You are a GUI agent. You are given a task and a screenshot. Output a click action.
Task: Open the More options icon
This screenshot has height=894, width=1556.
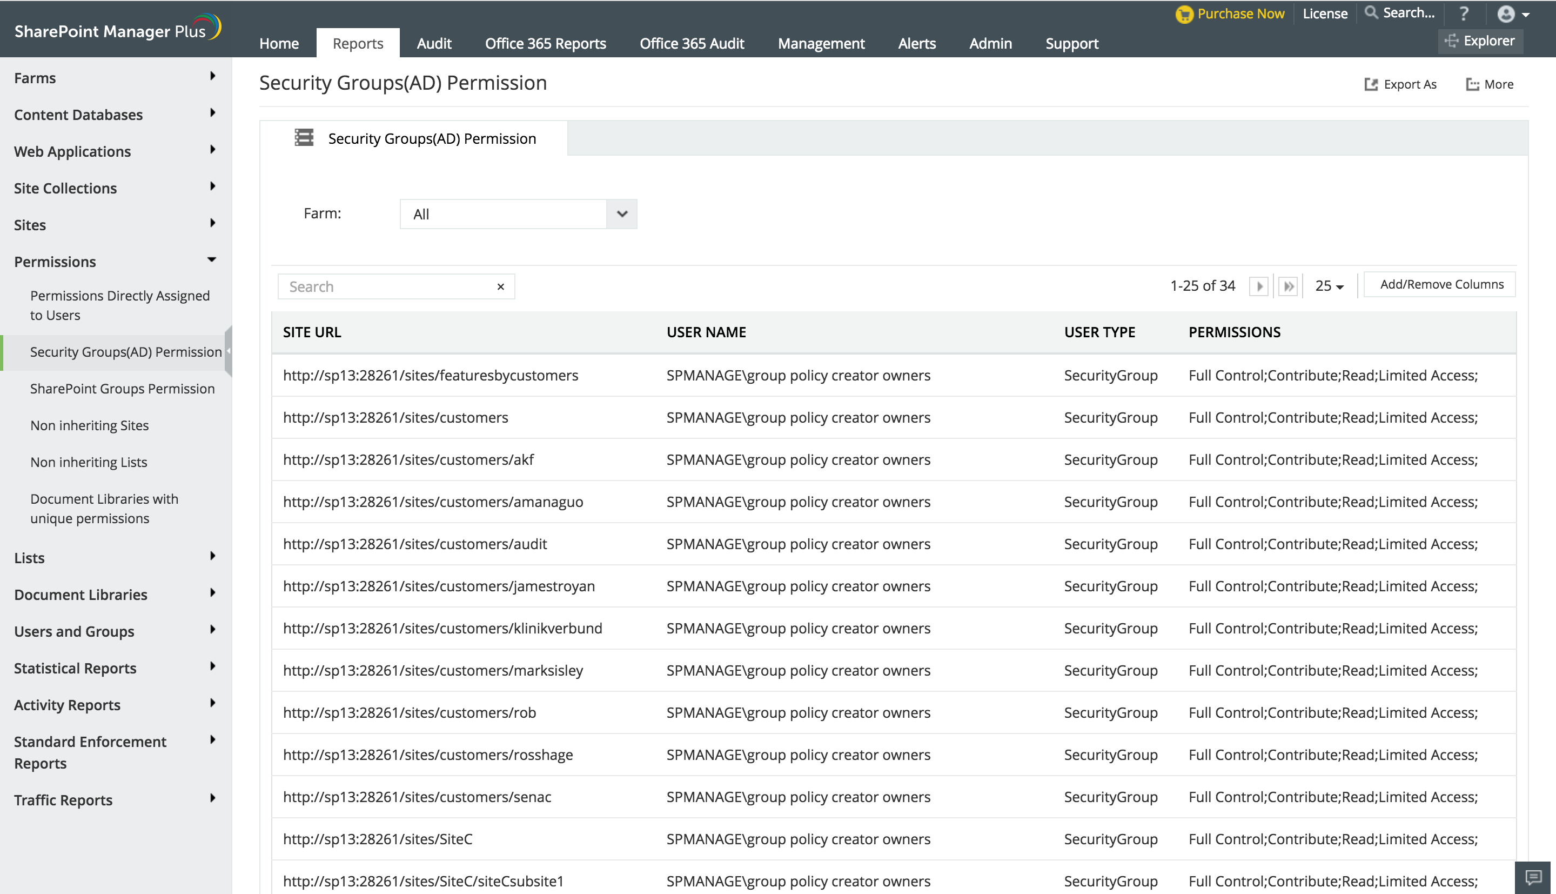pyautogui.click(x=1473, y=85)
